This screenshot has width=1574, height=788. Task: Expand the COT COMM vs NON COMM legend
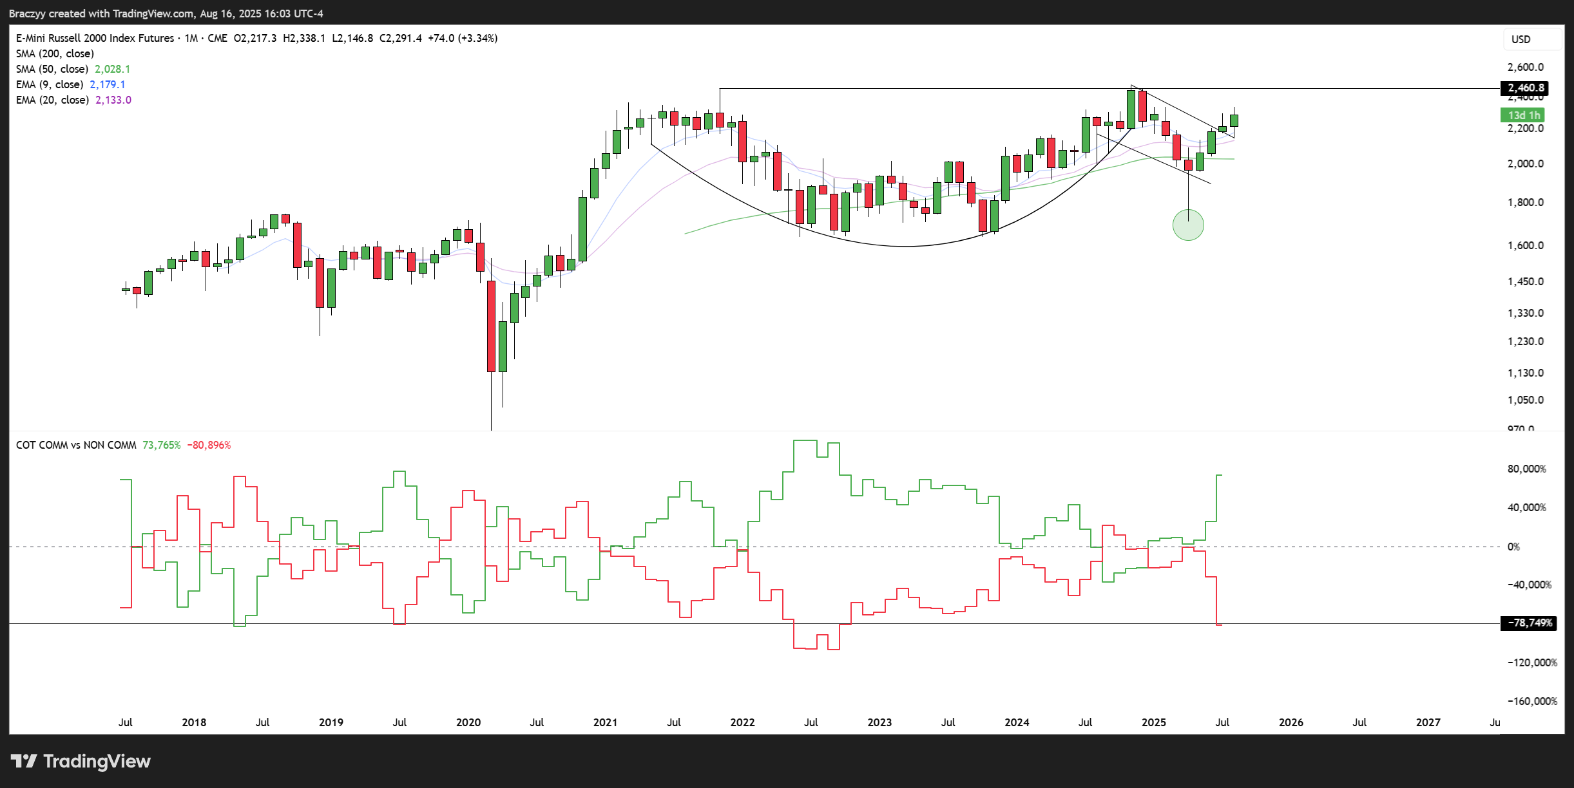pos(76,445)
